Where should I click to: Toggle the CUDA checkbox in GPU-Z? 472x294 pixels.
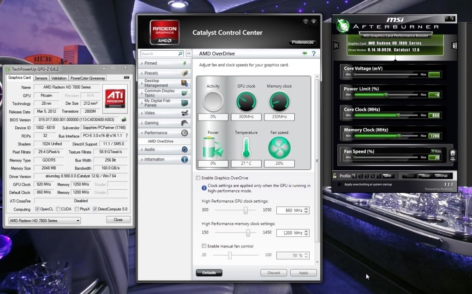pyautogui.click(x=59, y=209)
